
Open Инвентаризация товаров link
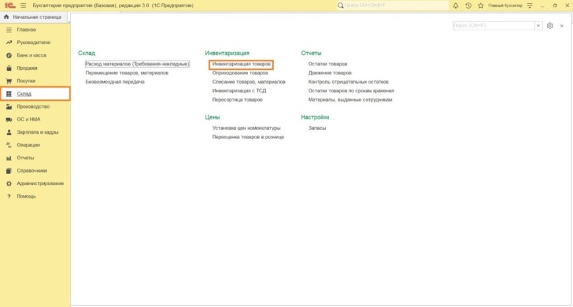(x=241, y=64)
